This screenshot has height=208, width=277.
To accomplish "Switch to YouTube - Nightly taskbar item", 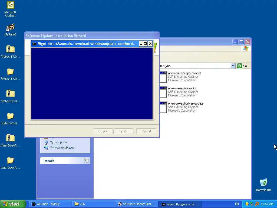I will [50, 204].
